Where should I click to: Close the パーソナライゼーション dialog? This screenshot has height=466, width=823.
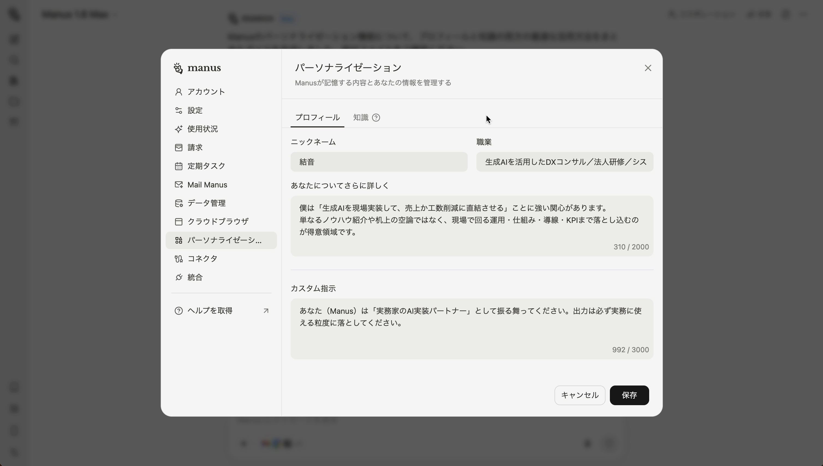[648, 68]
